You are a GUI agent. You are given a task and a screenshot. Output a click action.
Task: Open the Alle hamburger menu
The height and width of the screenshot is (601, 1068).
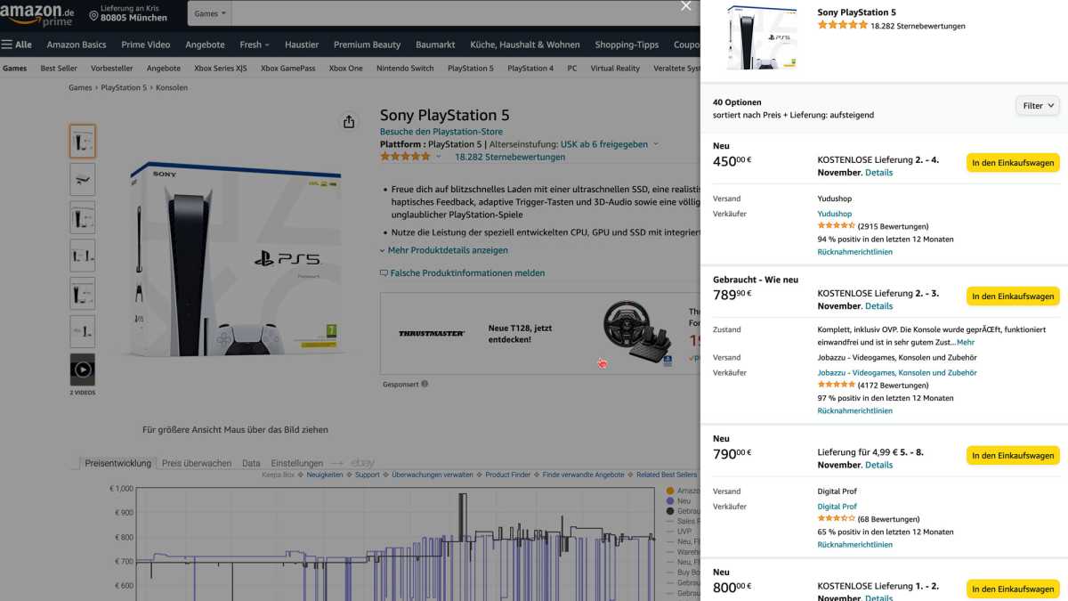[17, 45]
